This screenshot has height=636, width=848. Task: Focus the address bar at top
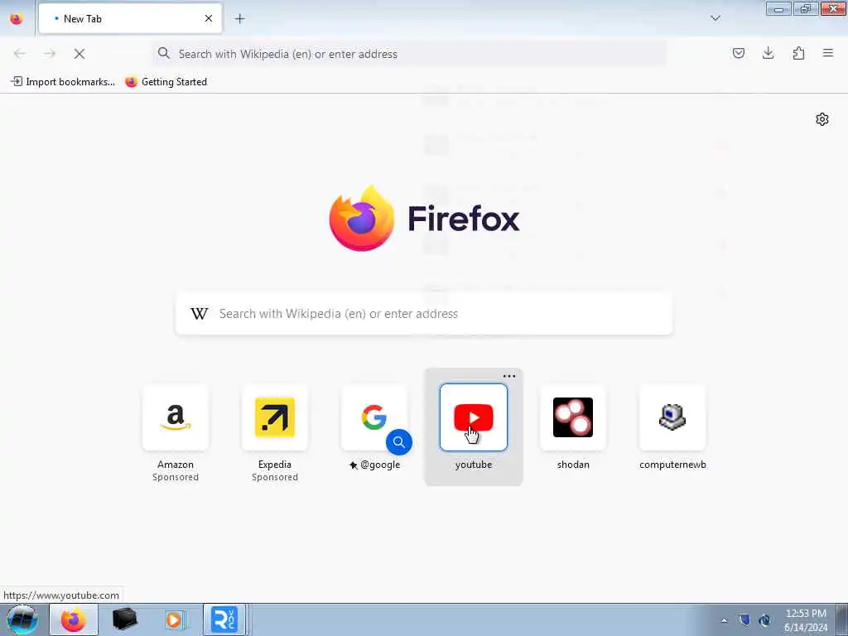pos(409,54)
